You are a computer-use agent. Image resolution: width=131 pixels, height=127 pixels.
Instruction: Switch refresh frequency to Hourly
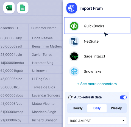point(78,108)
